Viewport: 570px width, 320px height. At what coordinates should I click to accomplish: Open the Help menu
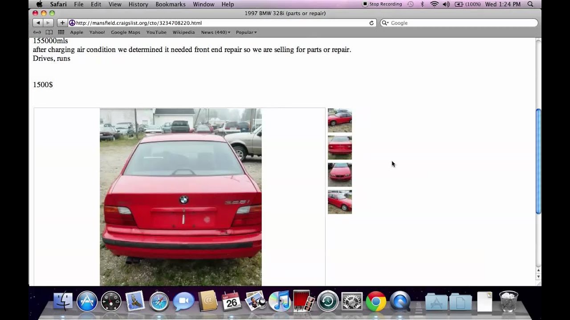pos(228,4)
